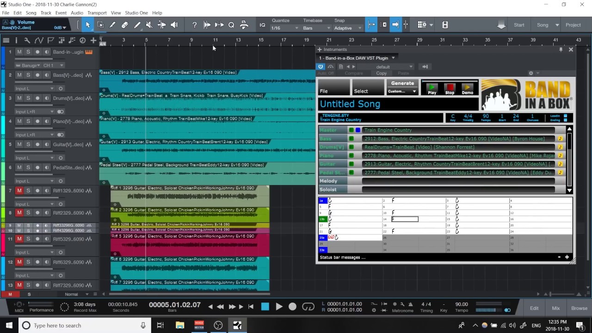Select the Range tool
This screenshot has width=592, height=333.
(100, 25)
